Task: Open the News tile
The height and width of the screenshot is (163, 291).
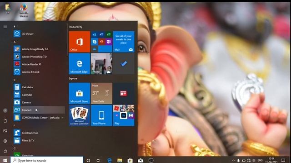Action: [x=124, y=93]
